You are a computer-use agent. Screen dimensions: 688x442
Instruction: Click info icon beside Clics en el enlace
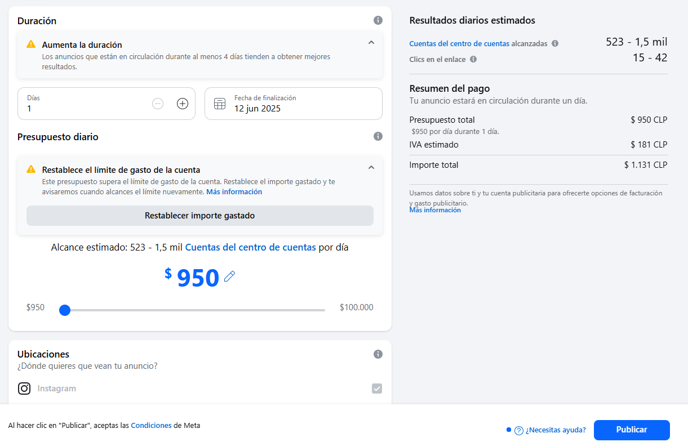(x=473, y=59)
